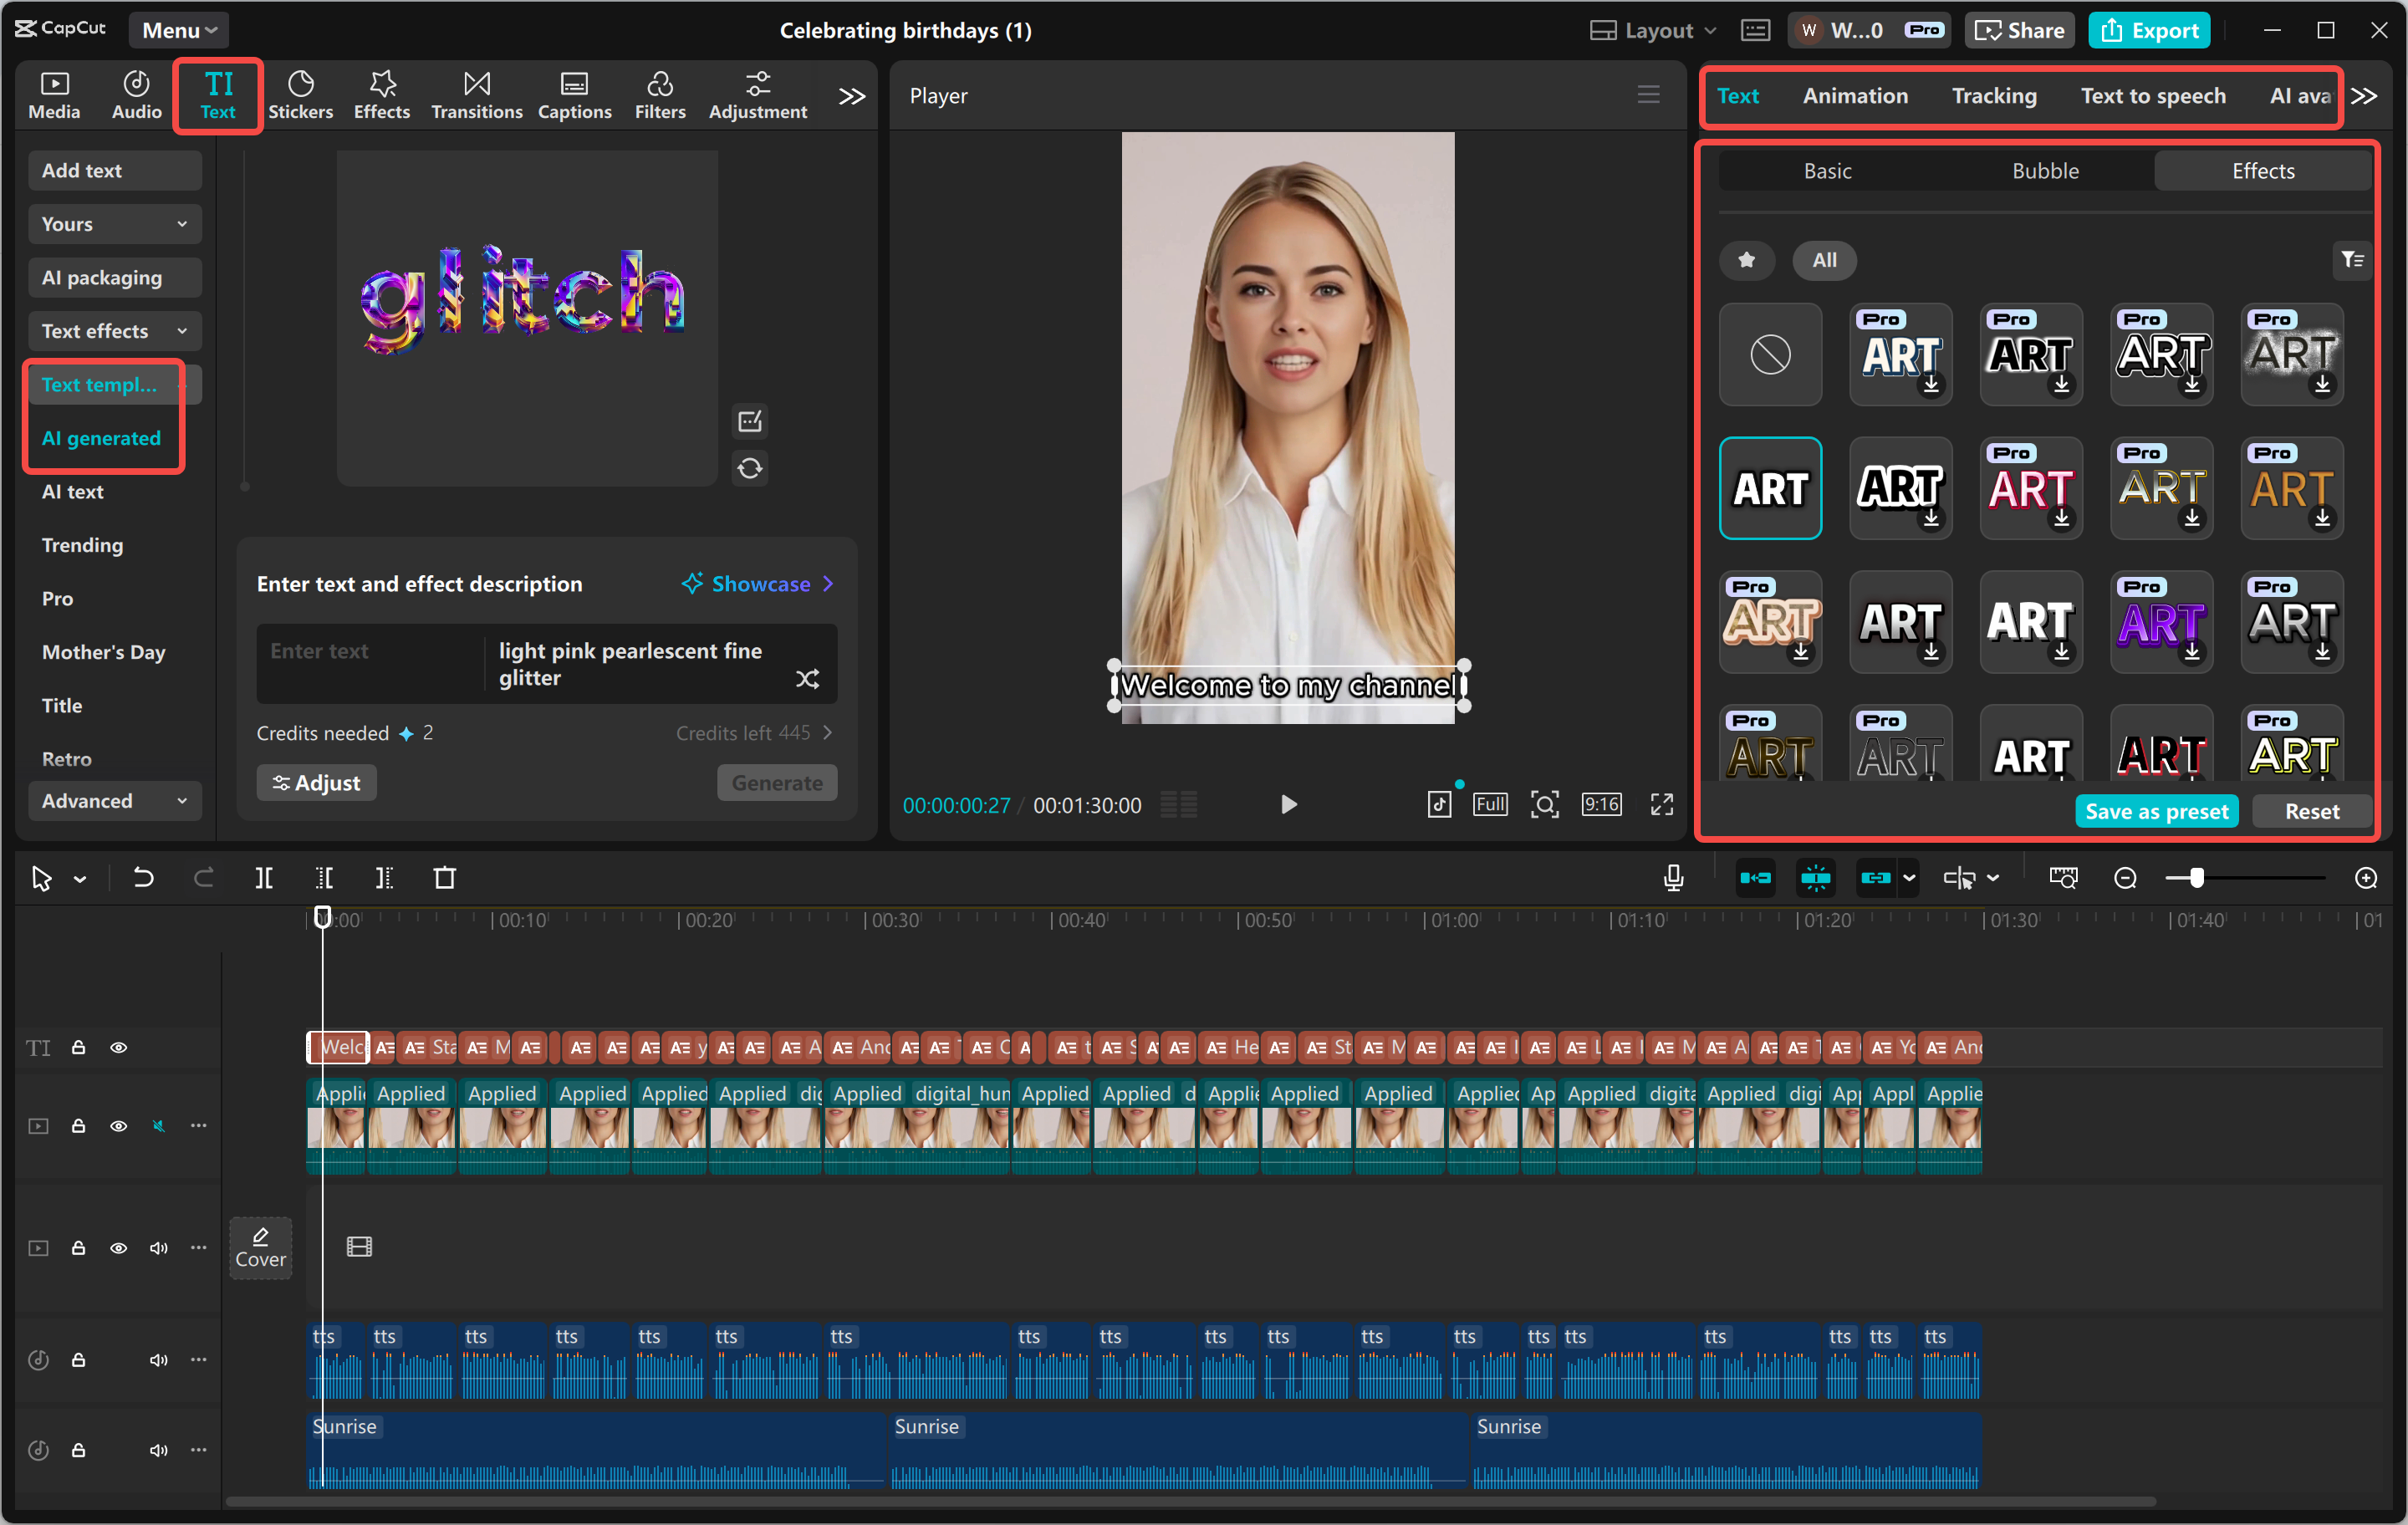Open the Layout dropdown

(x=1651, y=30)
